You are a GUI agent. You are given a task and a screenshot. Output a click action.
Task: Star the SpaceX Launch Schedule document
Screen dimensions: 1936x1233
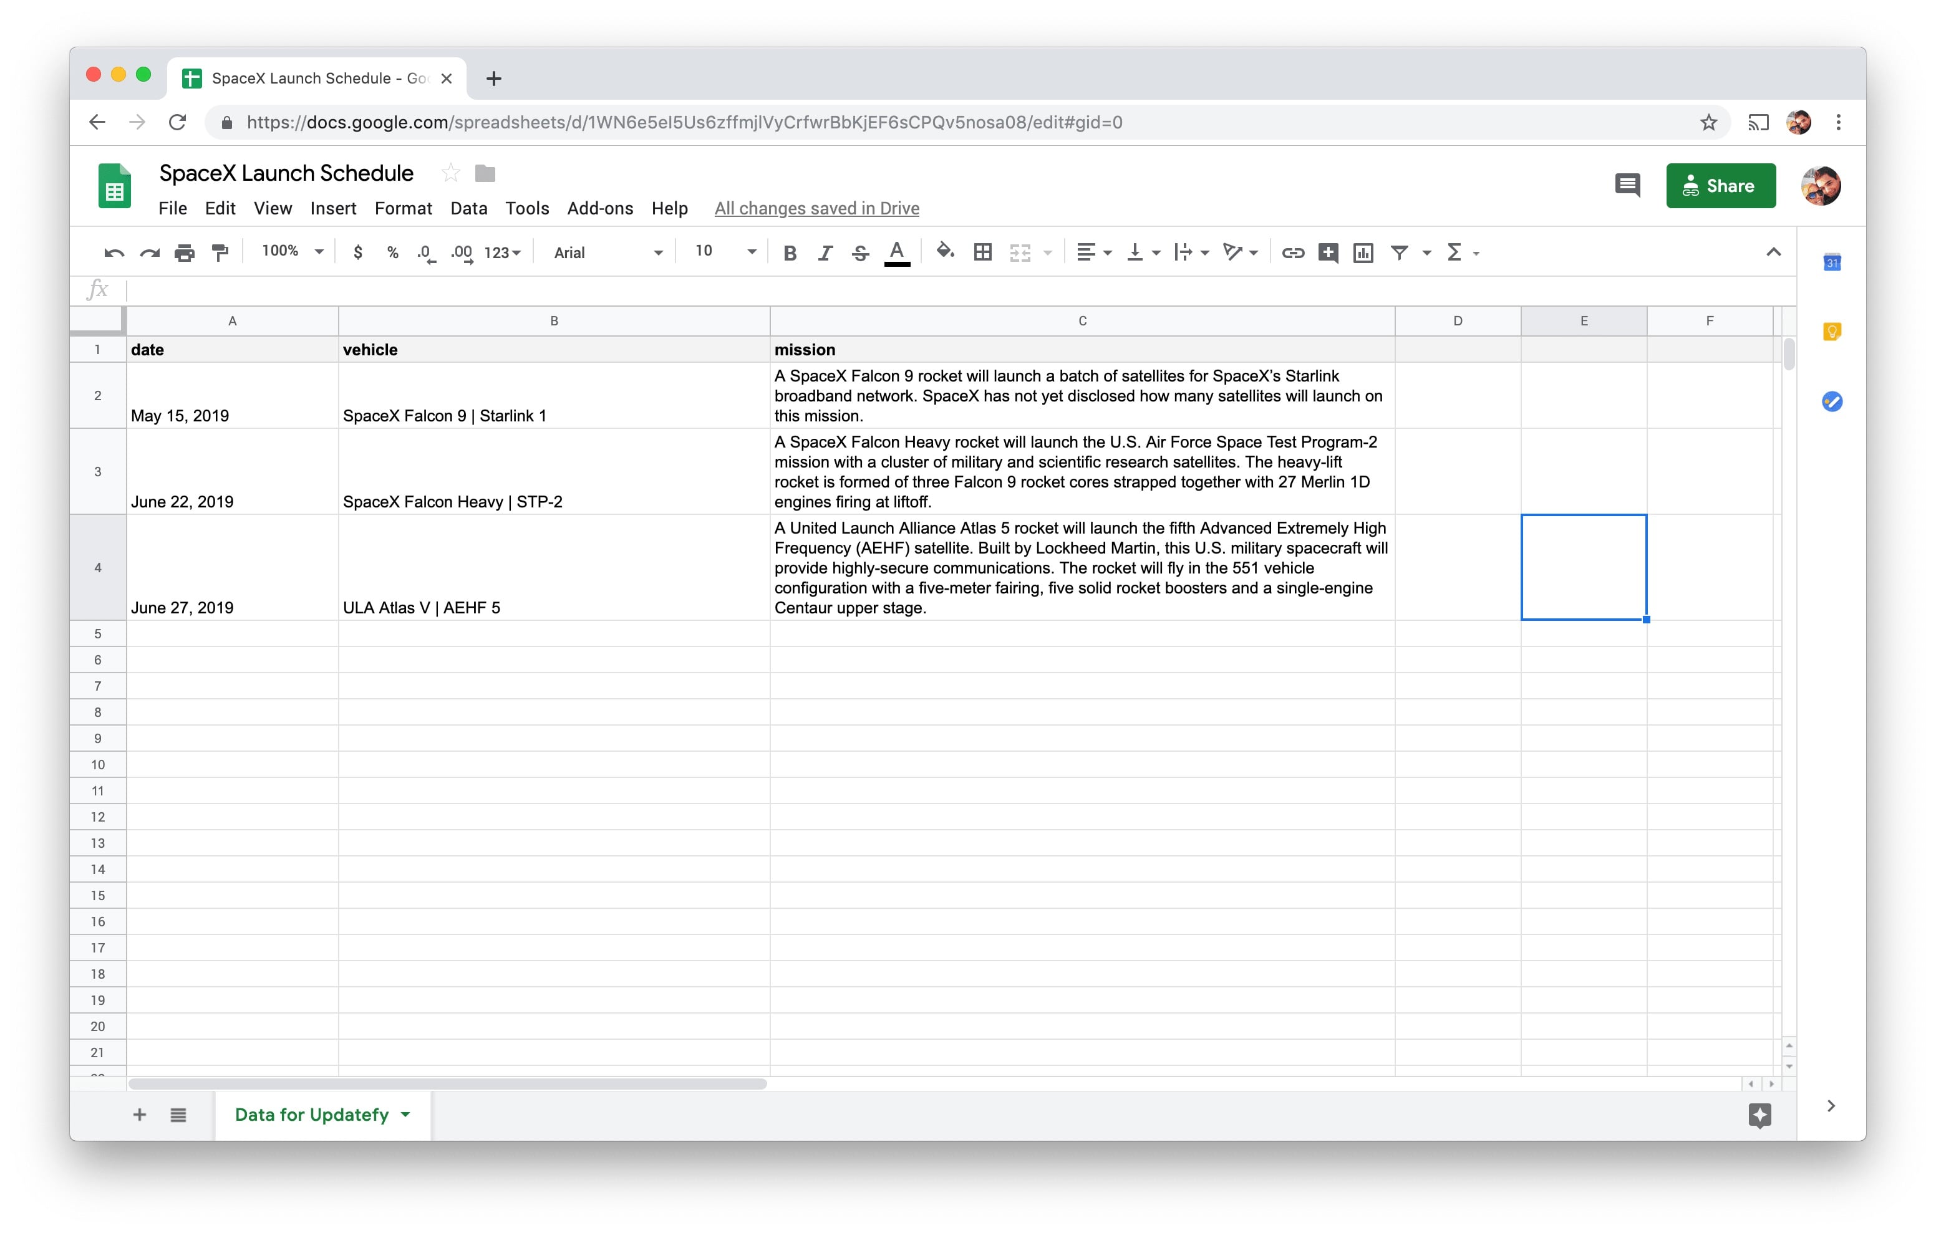[x=450, y=173]
